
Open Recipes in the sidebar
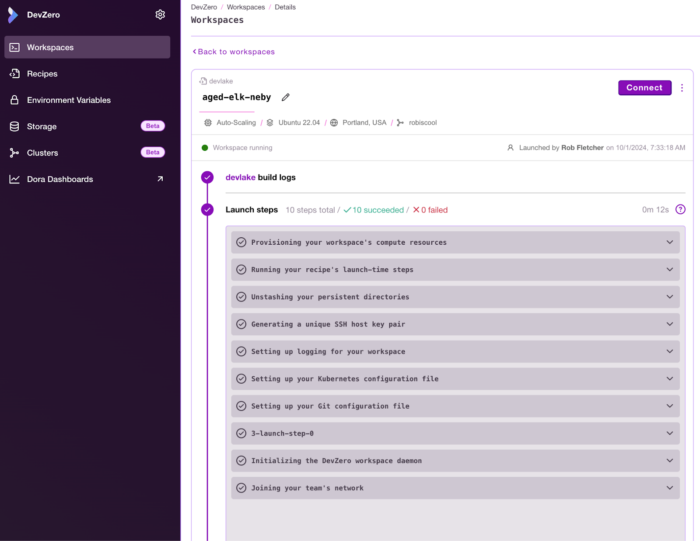click(x=87, y=73)
